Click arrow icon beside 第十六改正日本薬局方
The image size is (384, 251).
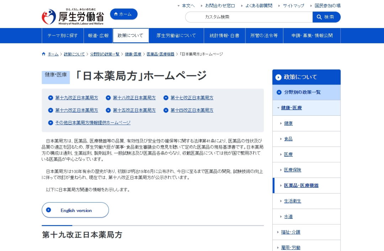click(x=50, y=110)
